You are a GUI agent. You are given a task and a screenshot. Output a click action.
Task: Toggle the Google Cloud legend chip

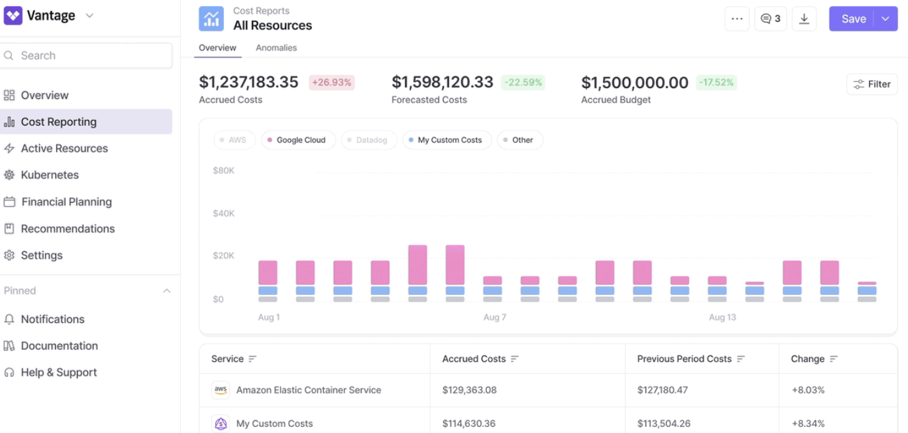click(298, 140)
